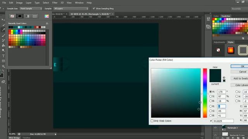
Task: Select the Dodge tool above the Type tool
Action: [x=3, y=51]
